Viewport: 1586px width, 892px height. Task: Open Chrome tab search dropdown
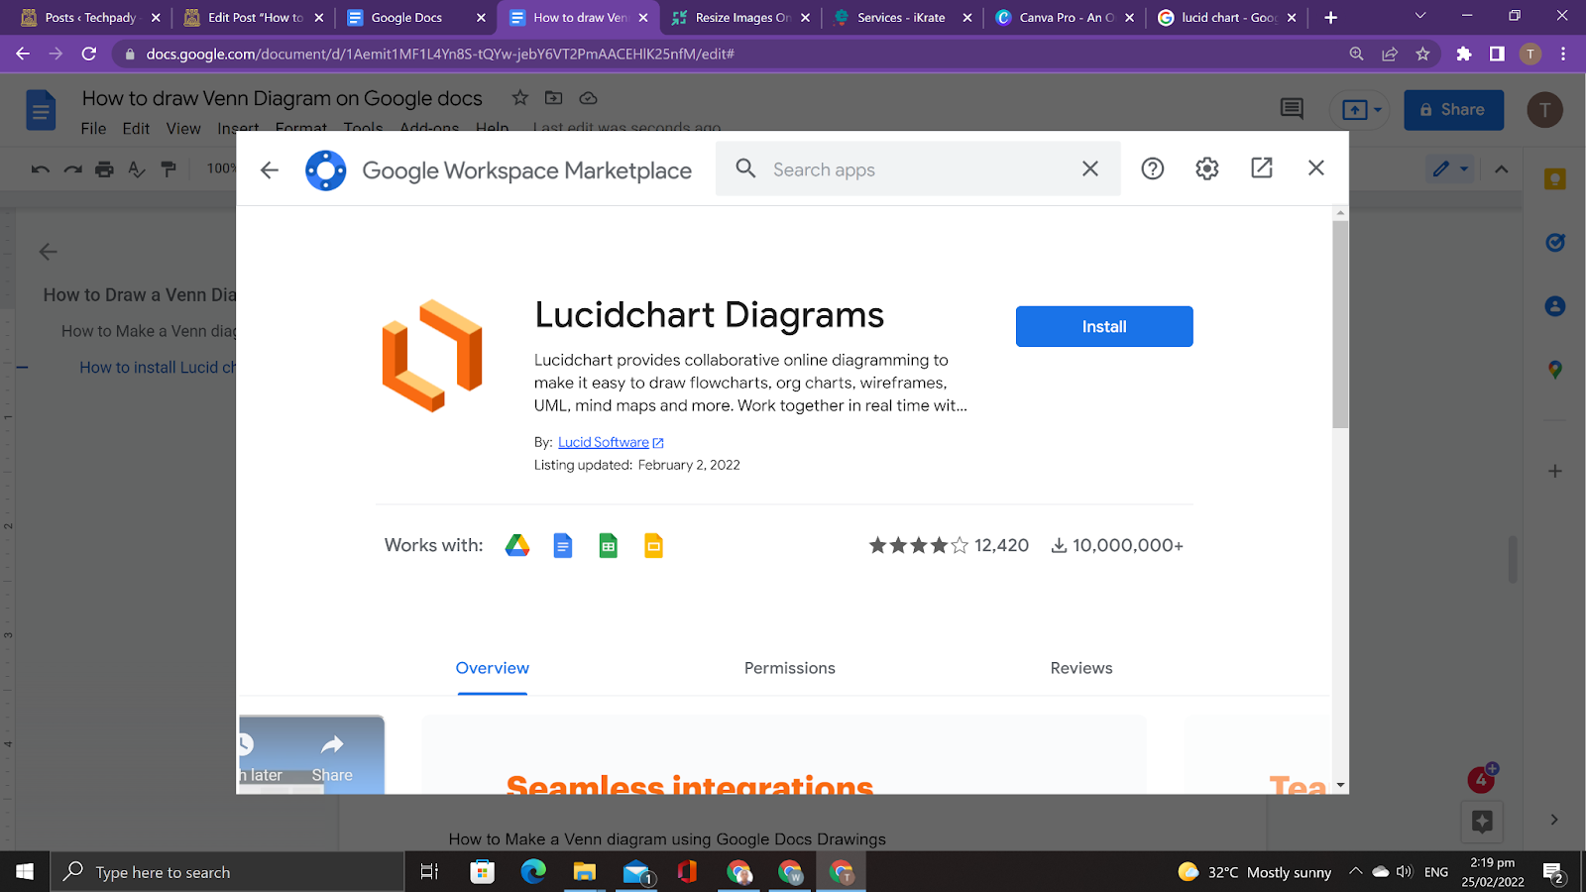click(1420, 16)
